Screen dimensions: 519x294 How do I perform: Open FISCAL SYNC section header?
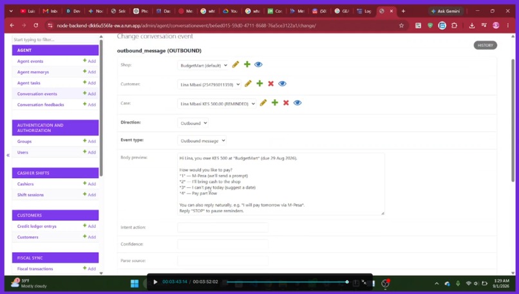click(x=55, y=257)
